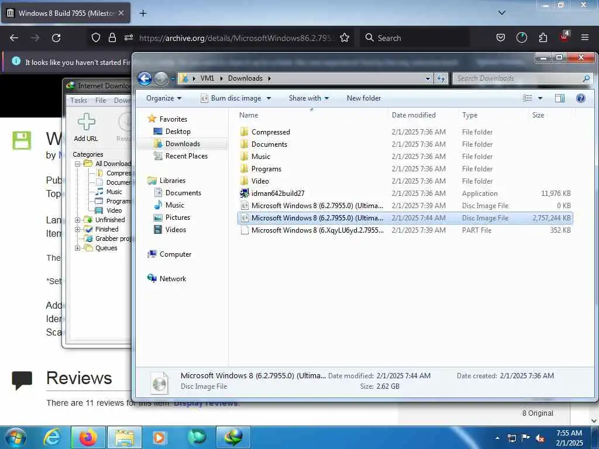The width and height of the screenshot is (599, 449).
Task: Click VM1 in Explorer breadcrumb path
Action: pos(207,78)
